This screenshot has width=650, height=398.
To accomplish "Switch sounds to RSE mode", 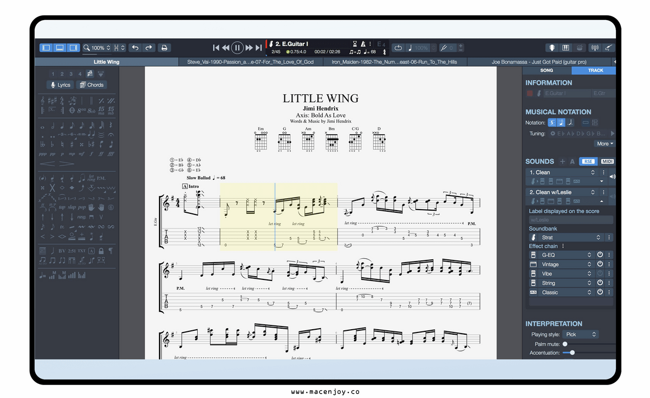I will (587, 161).
